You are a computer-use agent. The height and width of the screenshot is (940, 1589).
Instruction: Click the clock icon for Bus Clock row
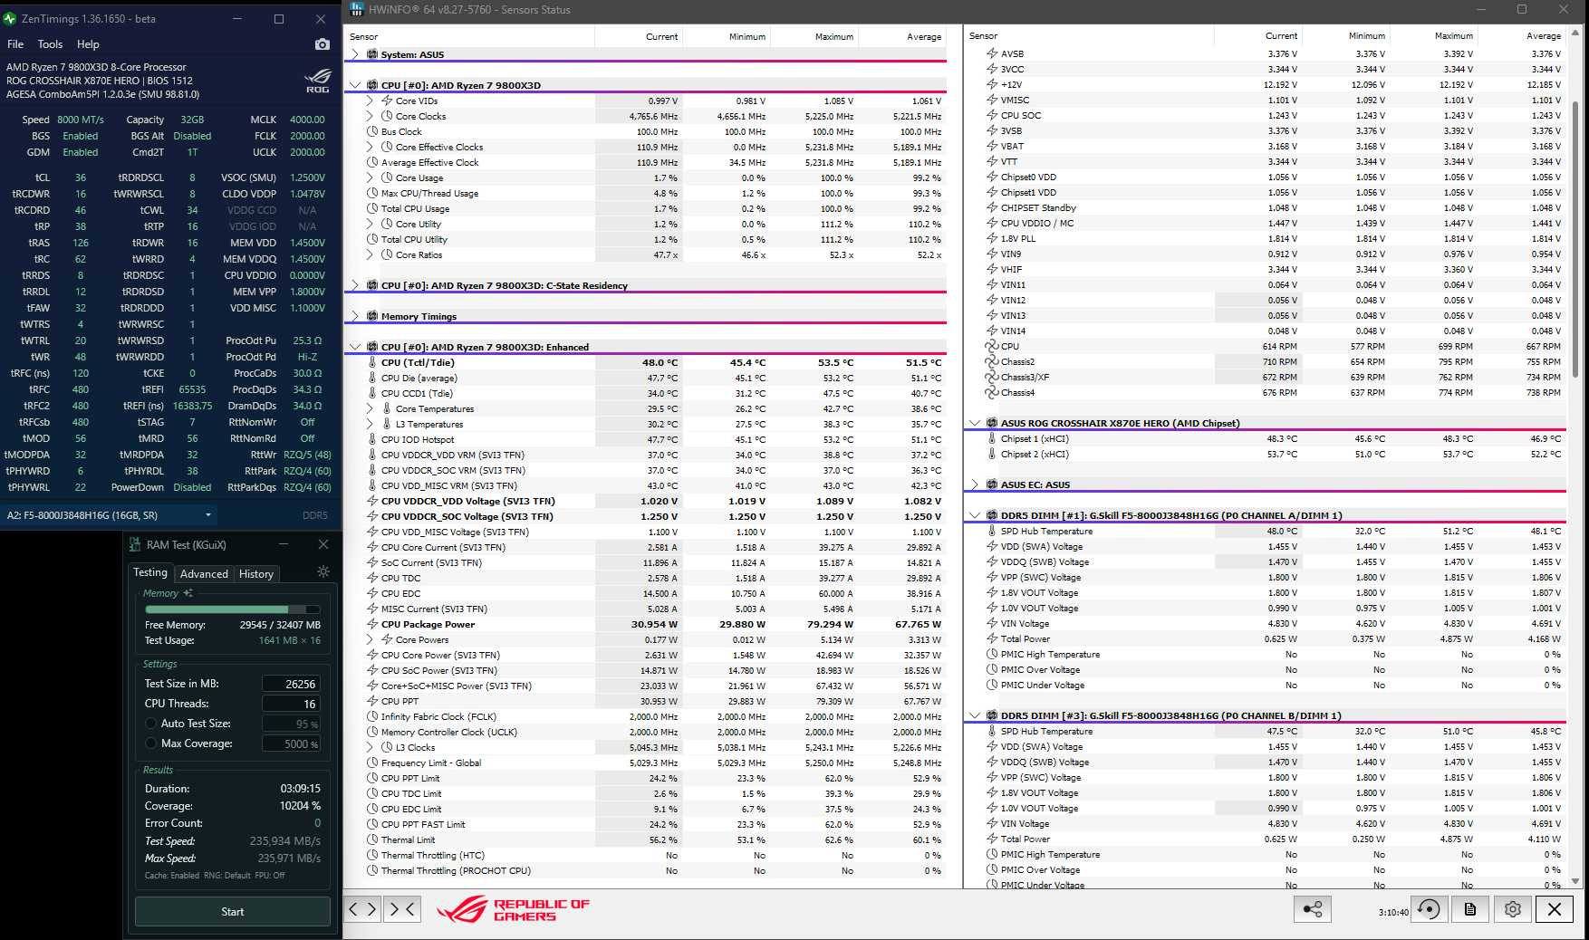point(372,131)
